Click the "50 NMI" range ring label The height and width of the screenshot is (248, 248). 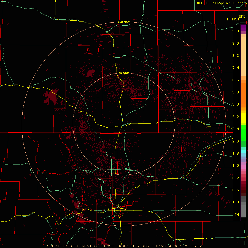[x=124, y=73]
